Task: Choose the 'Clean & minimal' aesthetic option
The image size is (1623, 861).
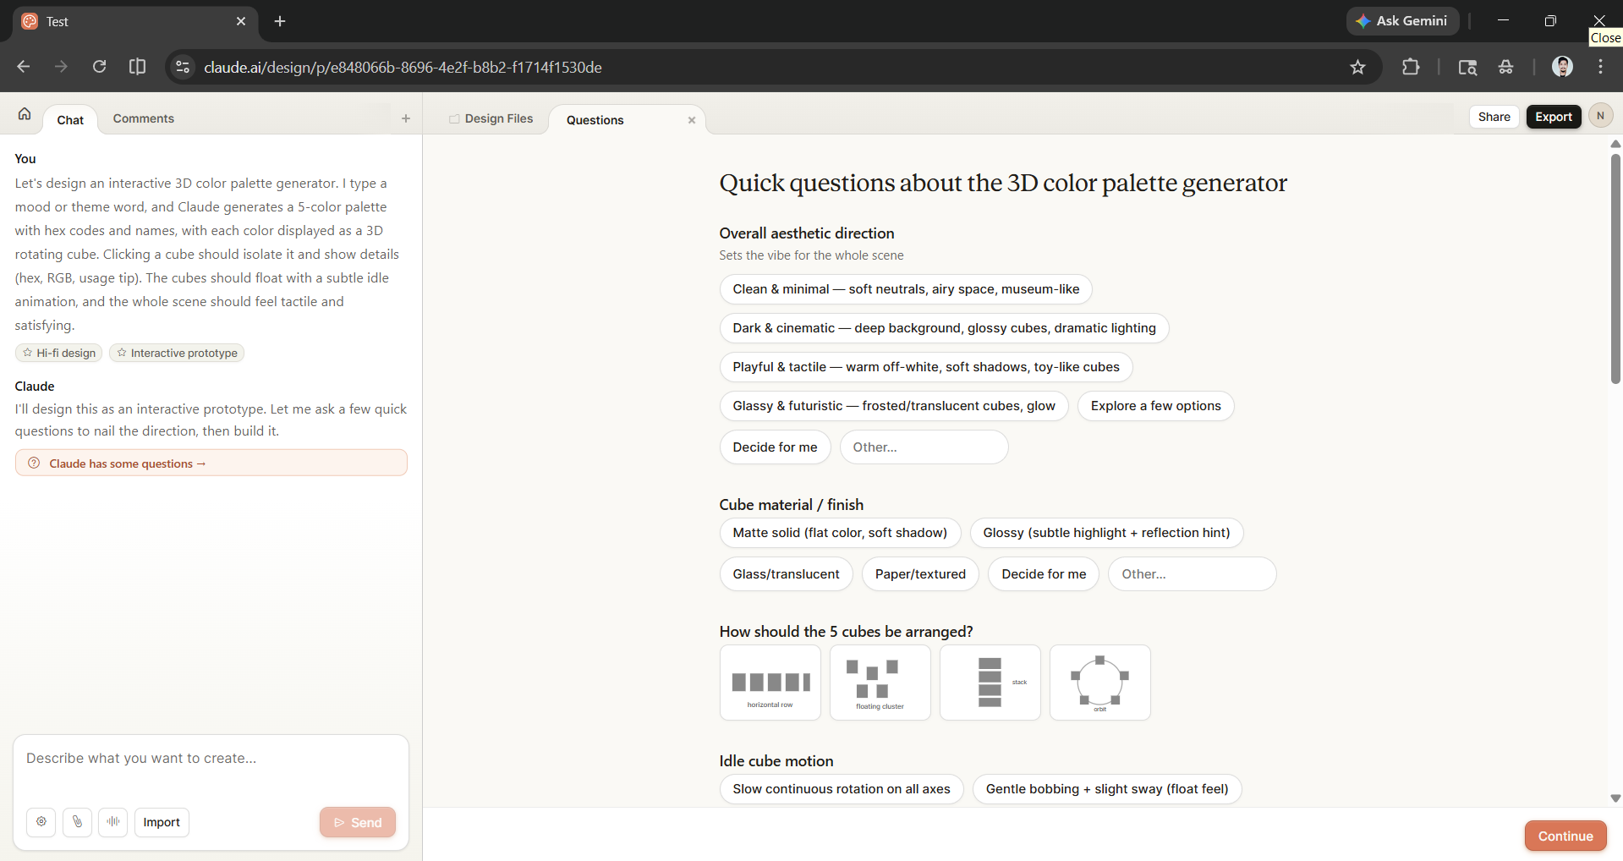Action: click(x=906, y=289)
